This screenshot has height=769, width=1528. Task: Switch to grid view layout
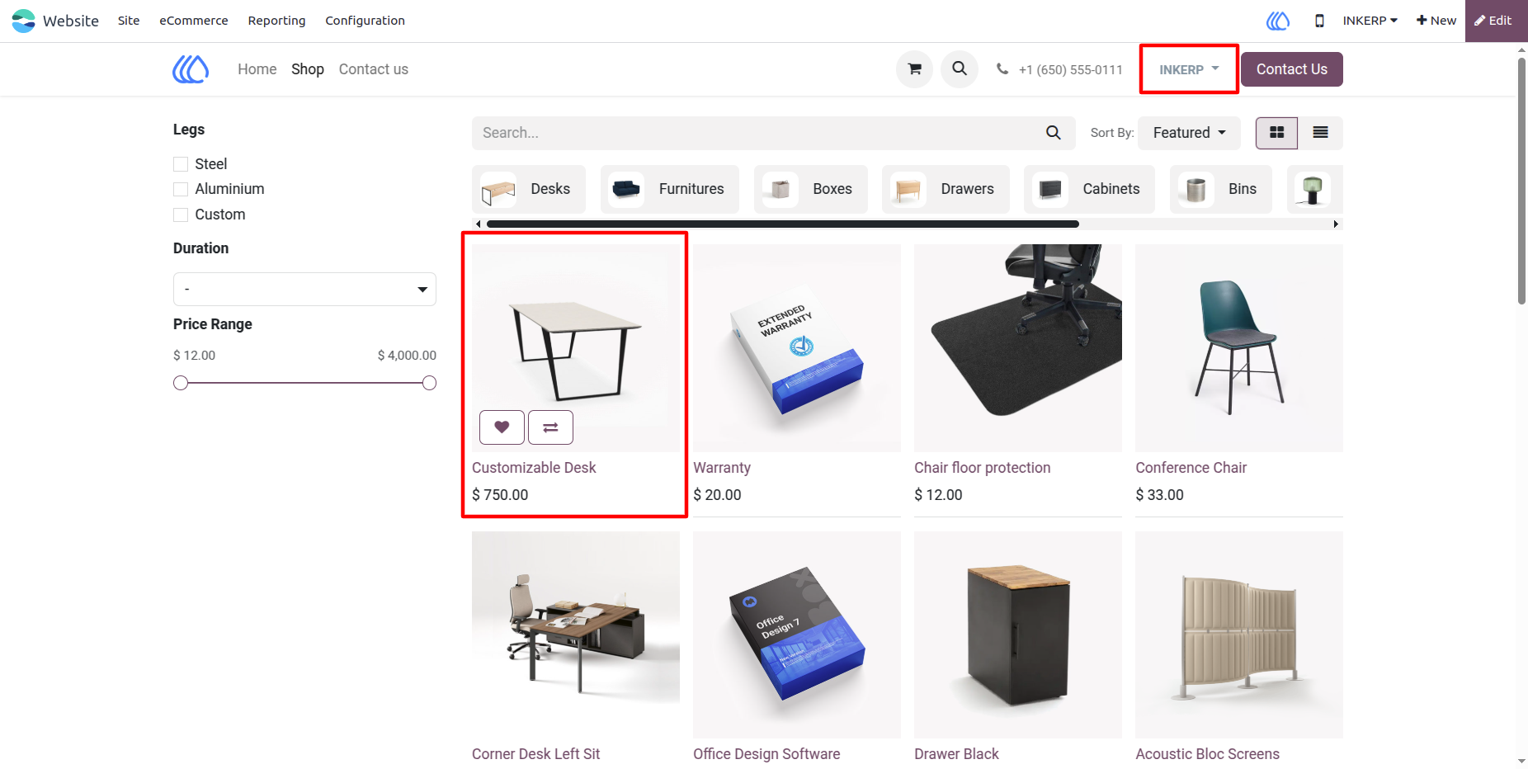pyautogui.click(x=1276, y=133)
